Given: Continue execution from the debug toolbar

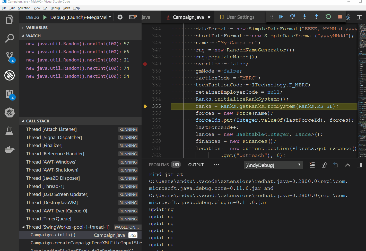Looking at the screenshot, I should tap(281, 17).
